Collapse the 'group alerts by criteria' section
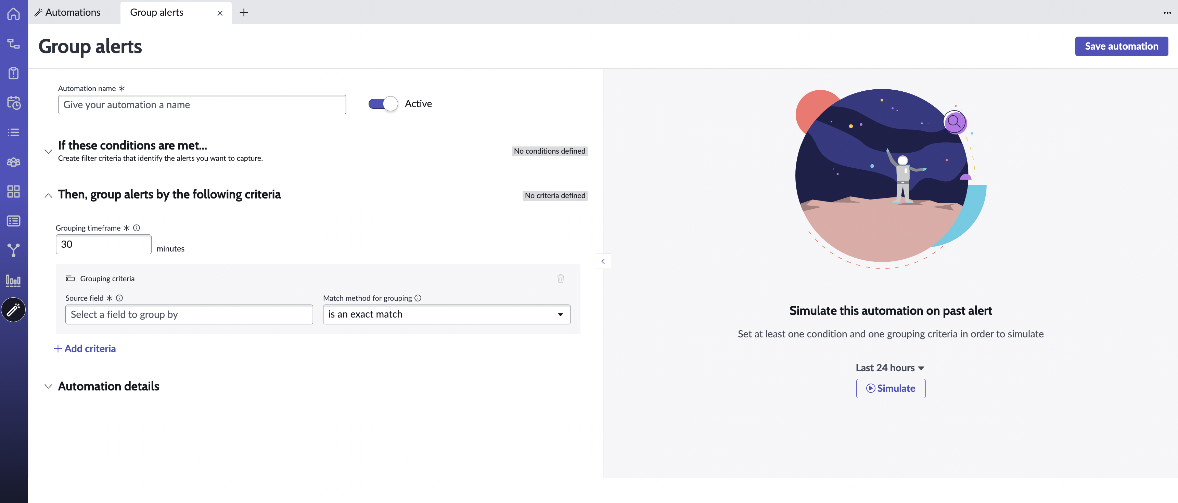Viewport: 1178px width, 503px height. coord(48,196)
